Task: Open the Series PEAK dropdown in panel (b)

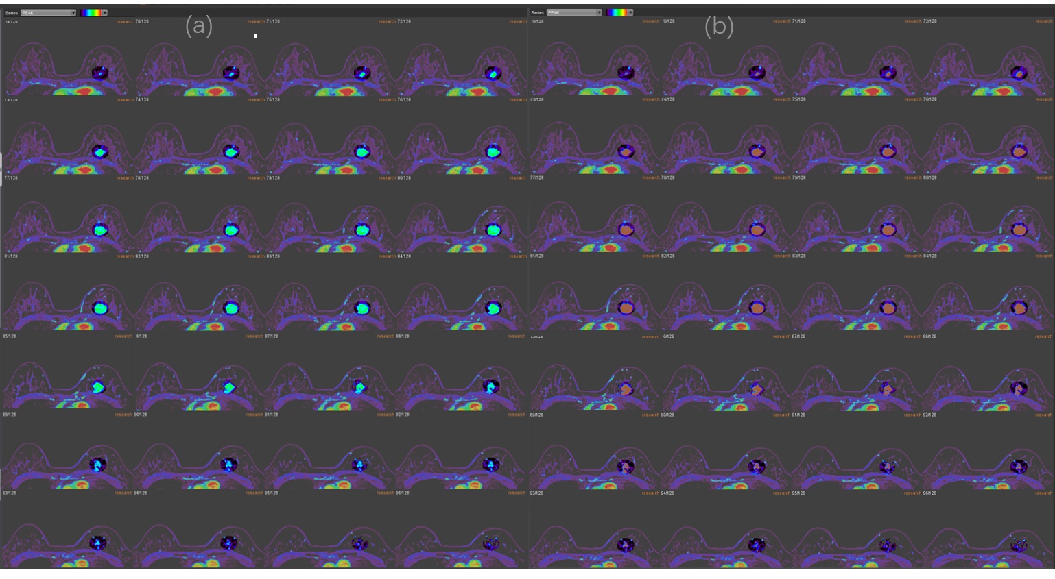Action: [x=574, y=12]
